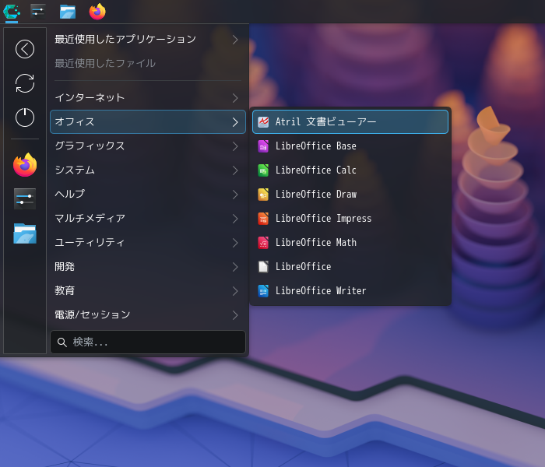Select the マルチメディア category
Viewport: 545px width, 467px height.
coord(148,219)
